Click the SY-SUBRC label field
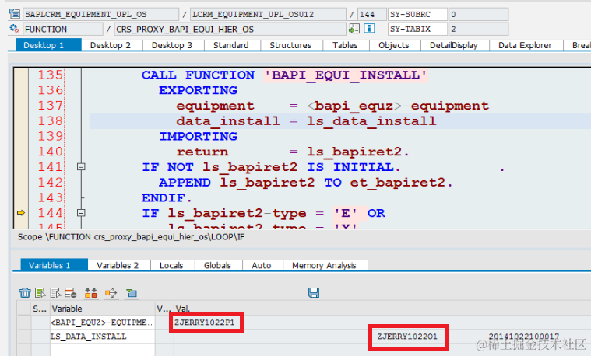 (x=417, y=14)
